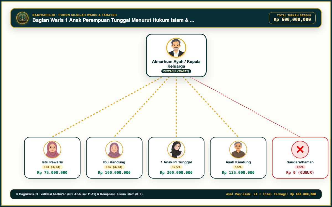Select the 1 Anak Pr Tunggal avatar
332x207 pixels.
(176, 150)
